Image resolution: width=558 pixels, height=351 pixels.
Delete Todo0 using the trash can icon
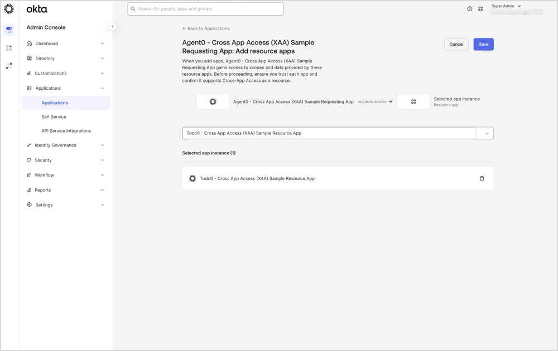click(482, 178)
